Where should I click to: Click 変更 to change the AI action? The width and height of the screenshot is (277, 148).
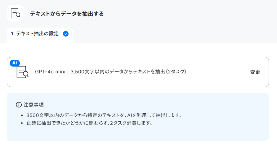(255, 72)
